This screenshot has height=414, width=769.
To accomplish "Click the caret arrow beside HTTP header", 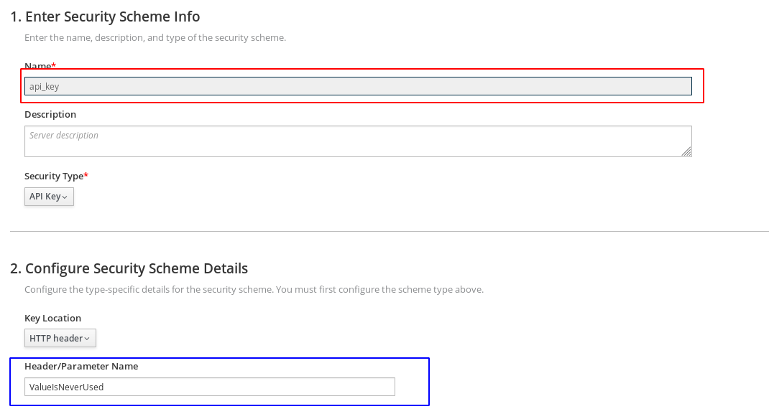I will click(88, 339).
